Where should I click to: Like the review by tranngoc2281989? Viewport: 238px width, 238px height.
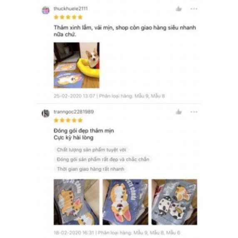pyautogui.click(x=178, y=112)
